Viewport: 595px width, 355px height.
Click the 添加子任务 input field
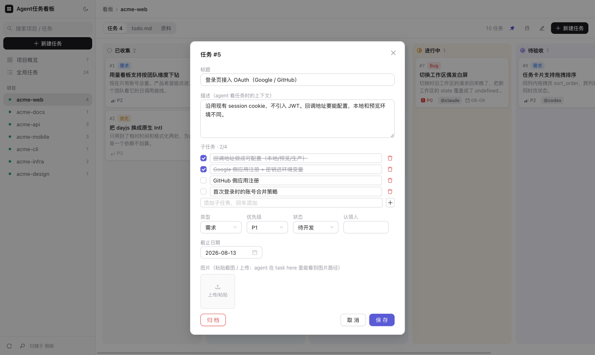291,203
